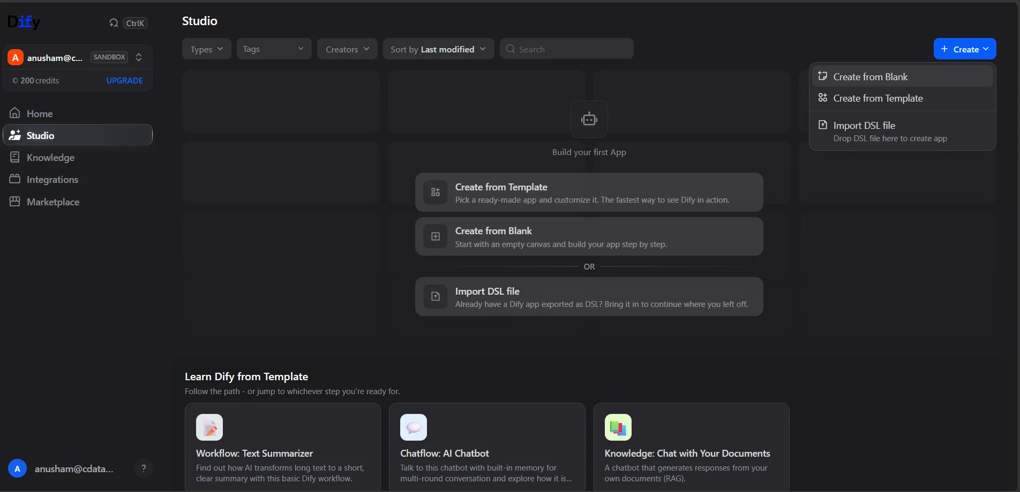Open the Sort by Last modified dropdown
Image resolution: width=1020 pixels, height=492 pixels.
pyautogui.click(x=438, y=49)
